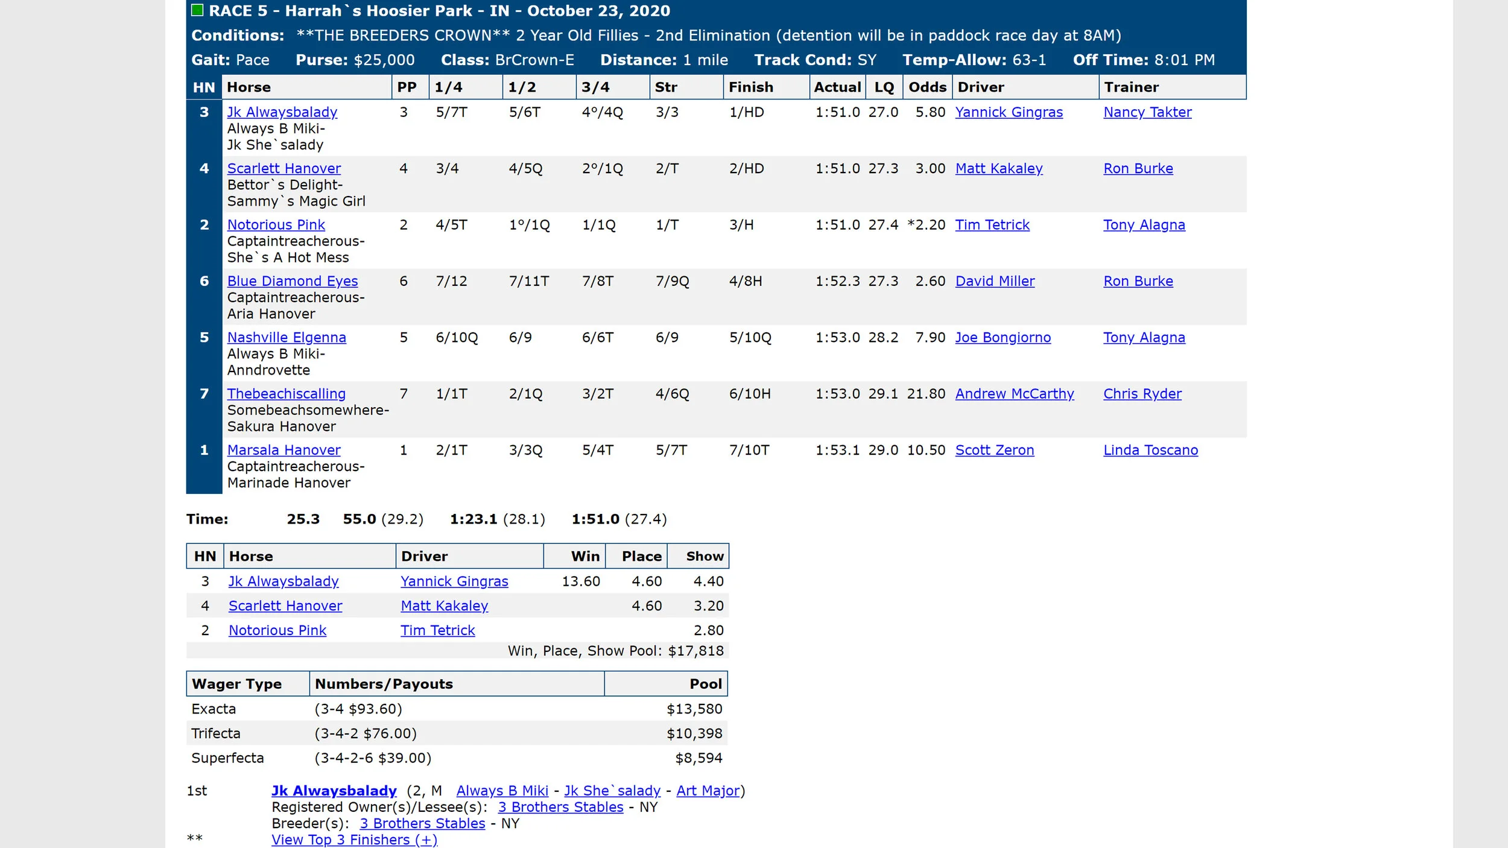Open 3 Brothers Stables owner link
This screenshot has width=1508, height=848.
coord(560,807)
